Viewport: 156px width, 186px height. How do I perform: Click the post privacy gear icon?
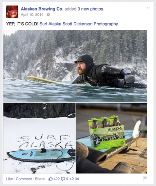pos(48,15)
